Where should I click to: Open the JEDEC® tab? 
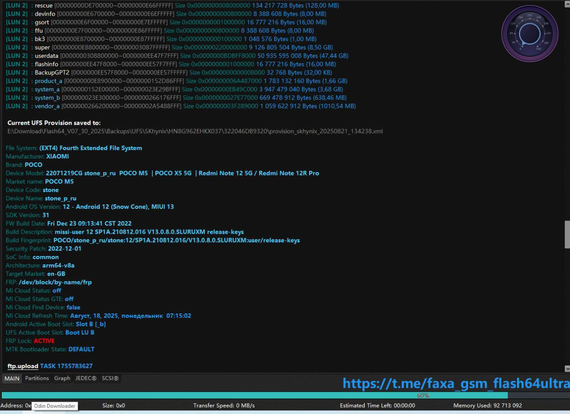point(86,378)
